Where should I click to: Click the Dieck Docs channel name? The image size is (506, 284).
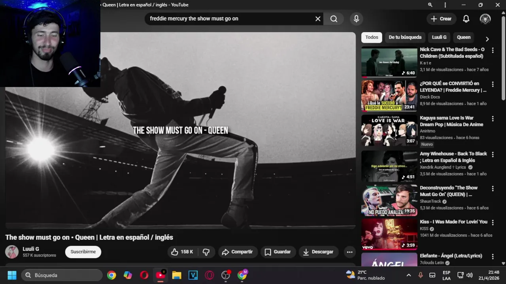pos(430,97)
